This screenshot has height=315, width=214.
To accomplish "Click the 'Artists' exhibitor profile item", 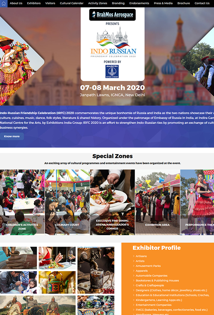I will pyautogui.click(x=140, y=261).
